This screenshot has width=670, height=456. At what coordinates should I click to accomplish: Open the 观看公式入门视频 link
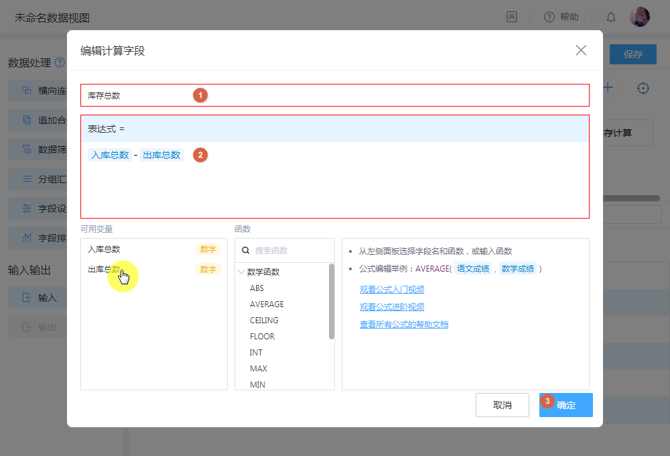pyautogui.click(x=392, y=290)
